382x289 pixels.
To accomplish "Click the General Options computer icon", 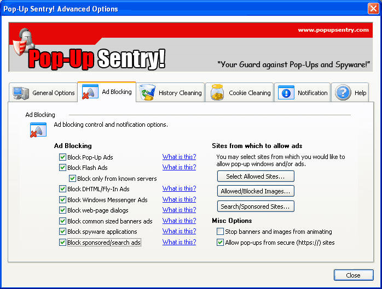I will click(21, 93).
